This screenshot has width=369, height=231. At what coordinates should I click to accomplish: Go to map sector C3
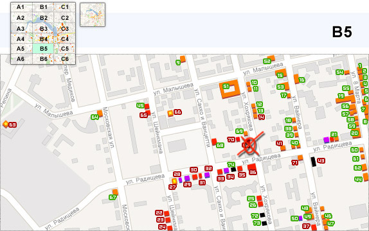[x=65, y=29]
